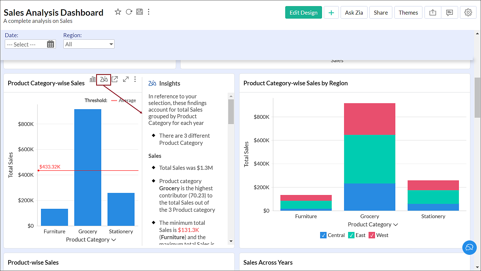Click the save dashboard icon
The width and height of the screenshot is (481, 271).
[x=140, y=12]
